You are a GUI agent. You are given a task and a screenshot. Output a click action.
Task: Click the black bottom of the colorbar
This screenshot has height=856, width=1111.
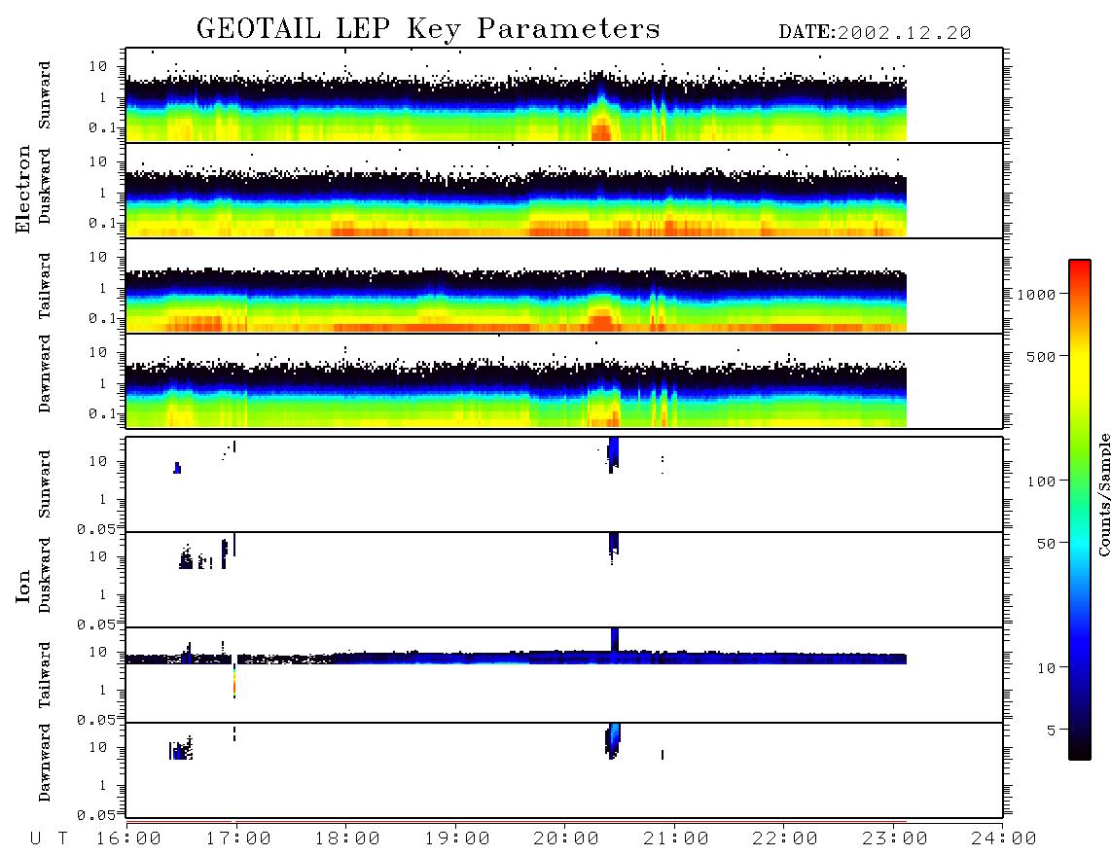click(1079, 748)
